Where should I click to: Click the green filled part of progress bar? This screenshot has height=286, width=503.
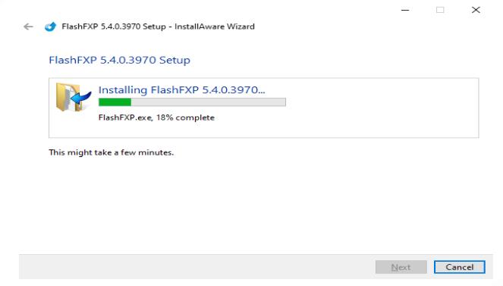click(115, 102)
